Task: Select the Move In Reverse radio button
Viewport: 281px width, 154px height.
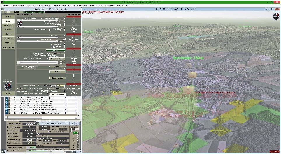Action: pos(41,18)
